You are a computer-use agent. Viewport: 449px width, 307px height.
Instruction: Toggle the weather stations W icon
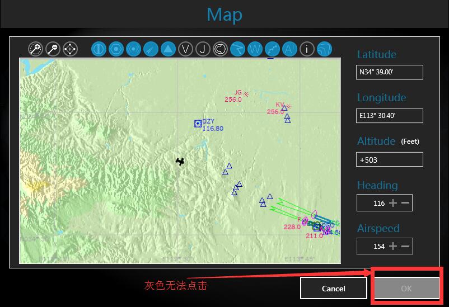pyautogui.click(x=255, y=49)
